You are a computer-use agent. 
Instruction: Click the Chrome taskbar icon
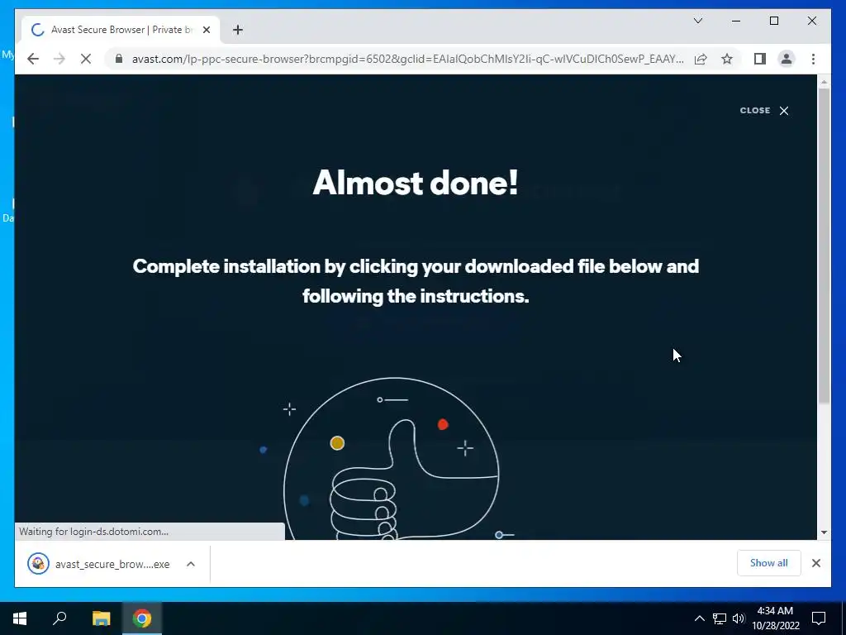click(x=142, y=618)
